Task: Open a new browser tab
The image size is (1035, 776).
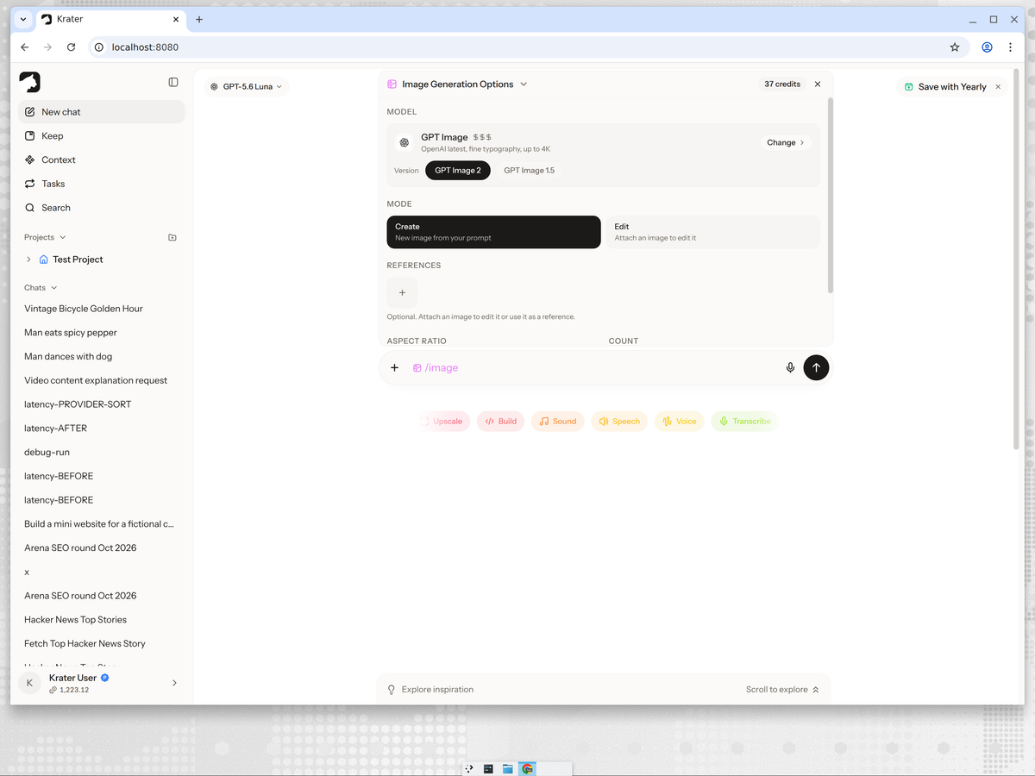Action: 199,19
